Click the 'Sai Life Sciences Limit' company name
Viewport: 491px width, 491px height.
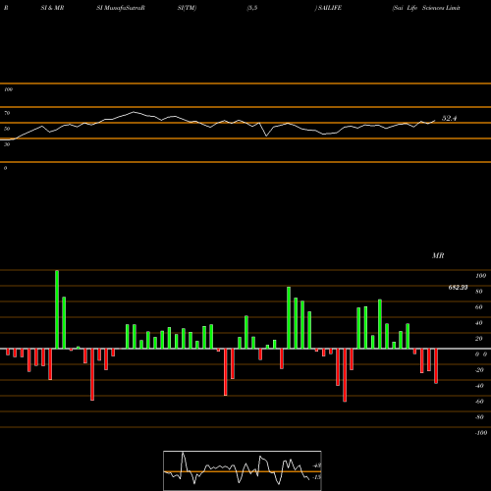pyautogui.click(x=426, y=8)
